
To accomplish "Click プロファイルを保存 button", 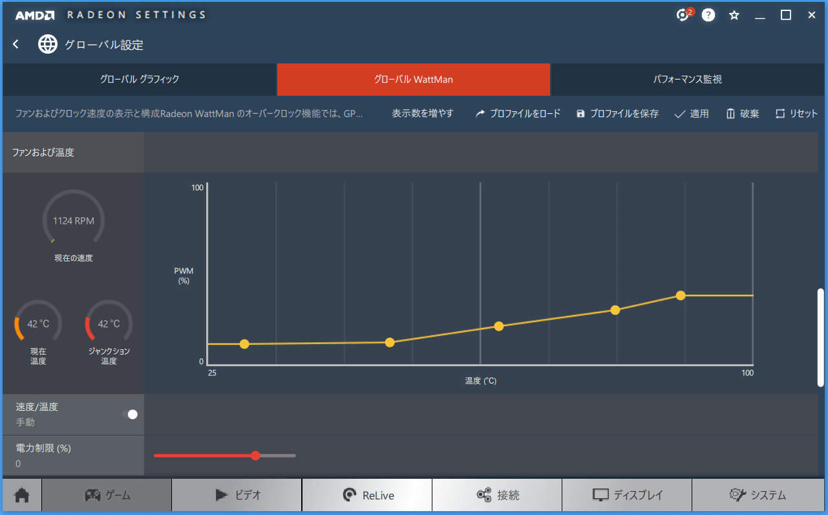I will [x=617, y=113].
